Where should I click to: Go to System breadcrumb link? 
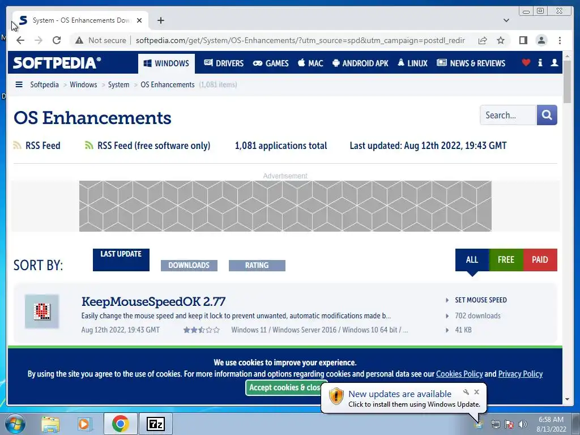click(x=118, y=84)
